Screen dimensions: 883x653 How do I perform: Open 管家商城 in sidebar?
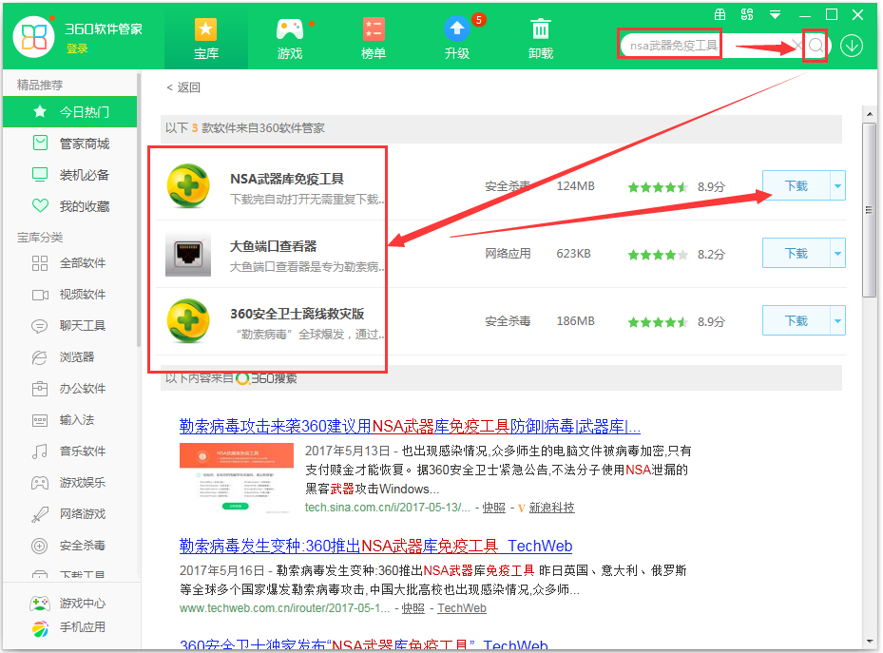click(x=69, y=144)
